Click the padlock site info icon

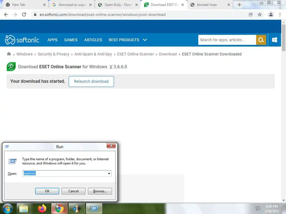35,14
